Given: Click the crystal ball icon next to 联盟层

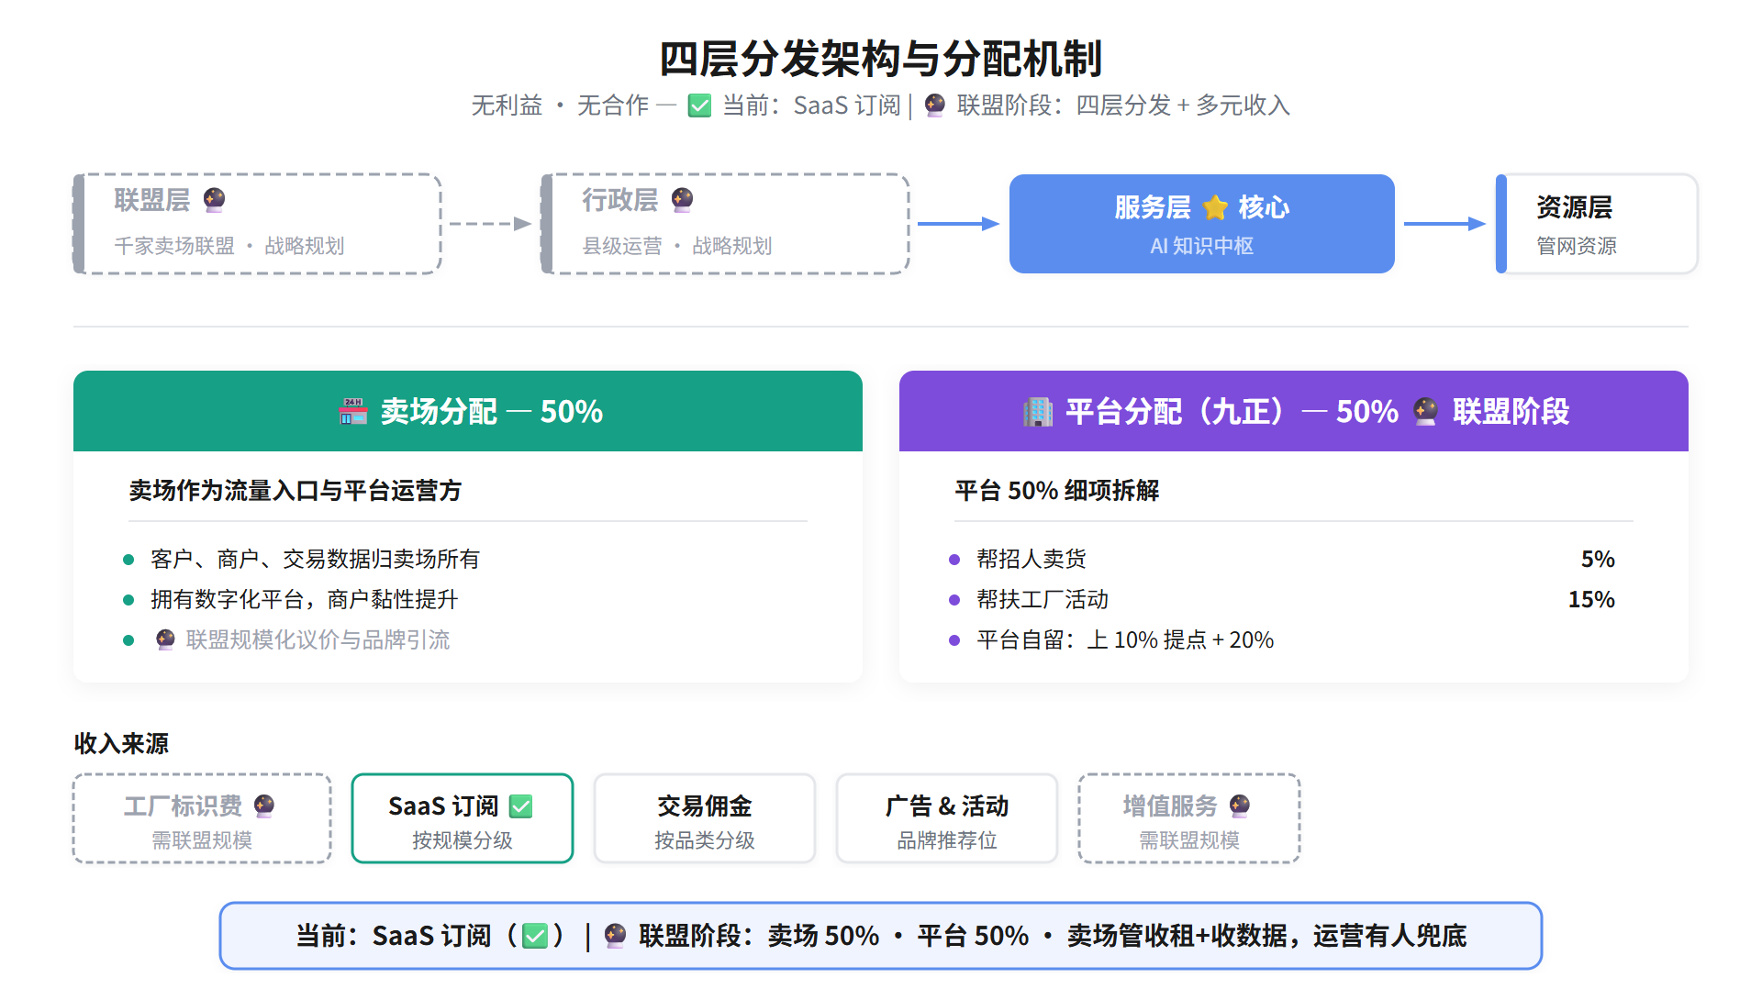Looking at the screenshot, I should point(214,200).
